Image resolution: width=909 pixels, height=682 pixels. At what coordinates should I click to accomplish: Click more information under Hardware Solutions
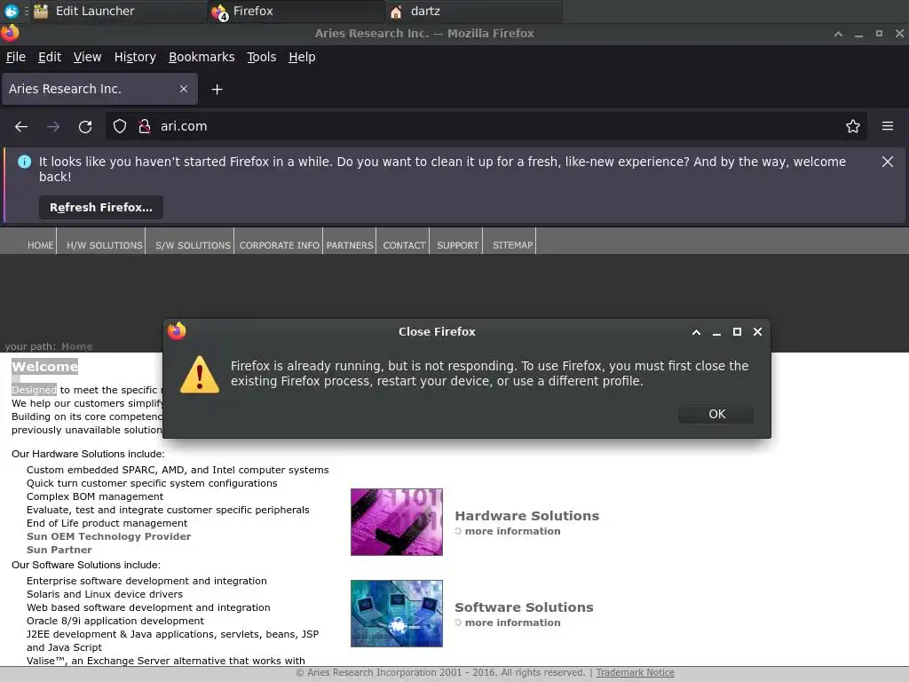(512, 531)
